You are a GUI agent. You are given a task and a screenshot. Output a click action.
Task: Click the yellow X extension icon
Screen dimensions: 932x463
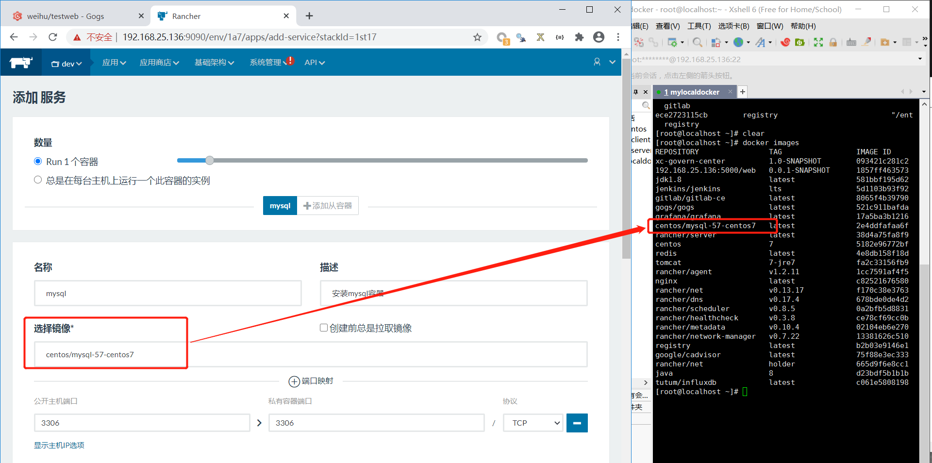(540, 37)
